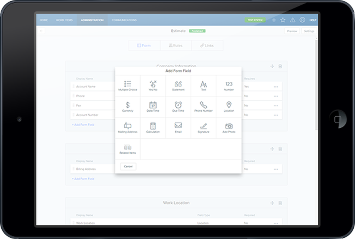
Task: Add a Currency field
Action: coord(128,107)
